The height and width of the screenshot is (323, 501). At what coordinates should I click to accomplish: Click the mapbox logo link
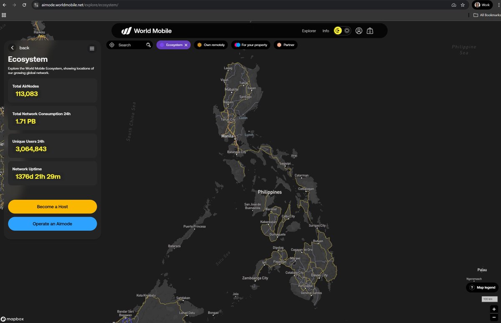12,319
